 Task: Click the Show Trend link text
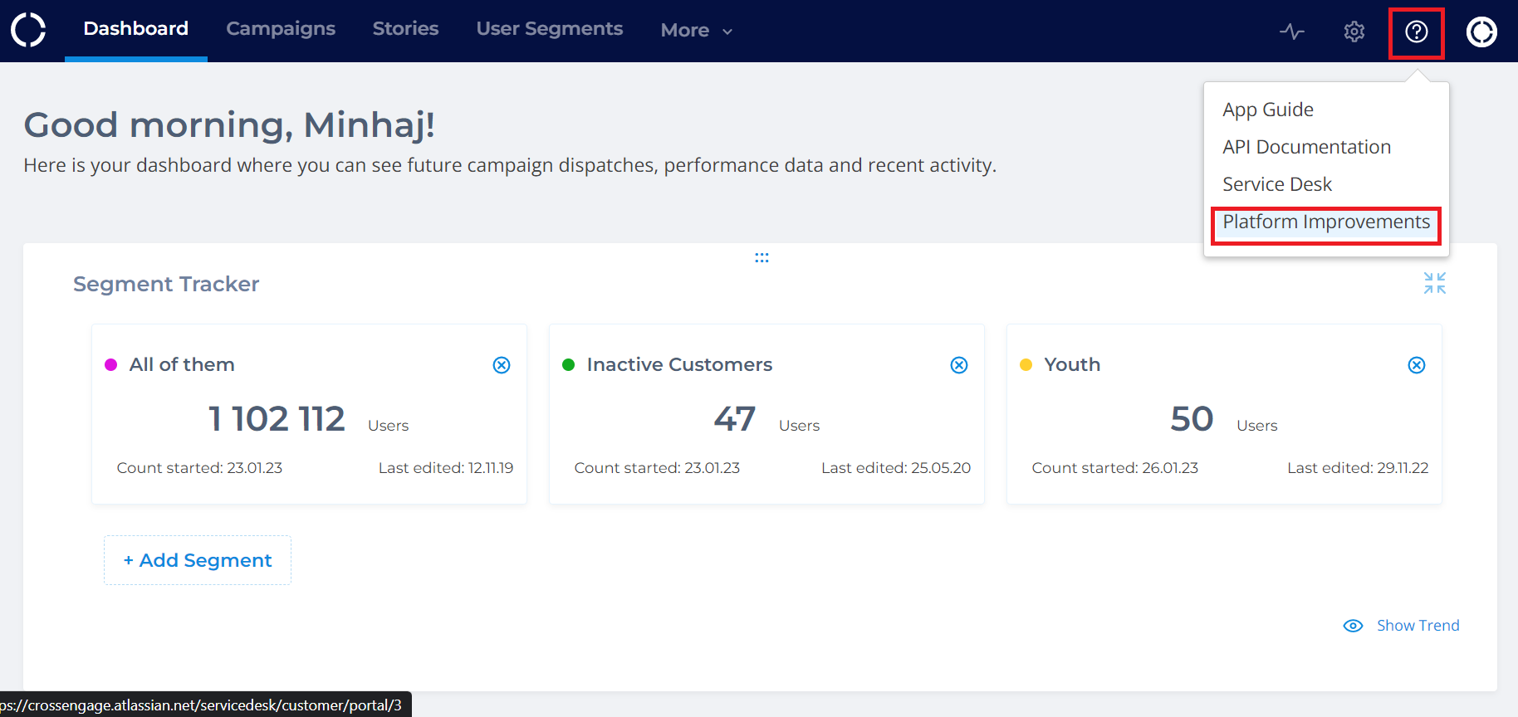tap(1418, 626)
